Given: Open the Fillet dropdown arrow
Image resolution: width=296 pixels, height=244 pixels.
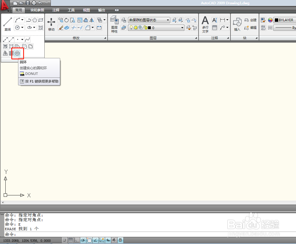Looking at the screenshot, I should 93,28.
